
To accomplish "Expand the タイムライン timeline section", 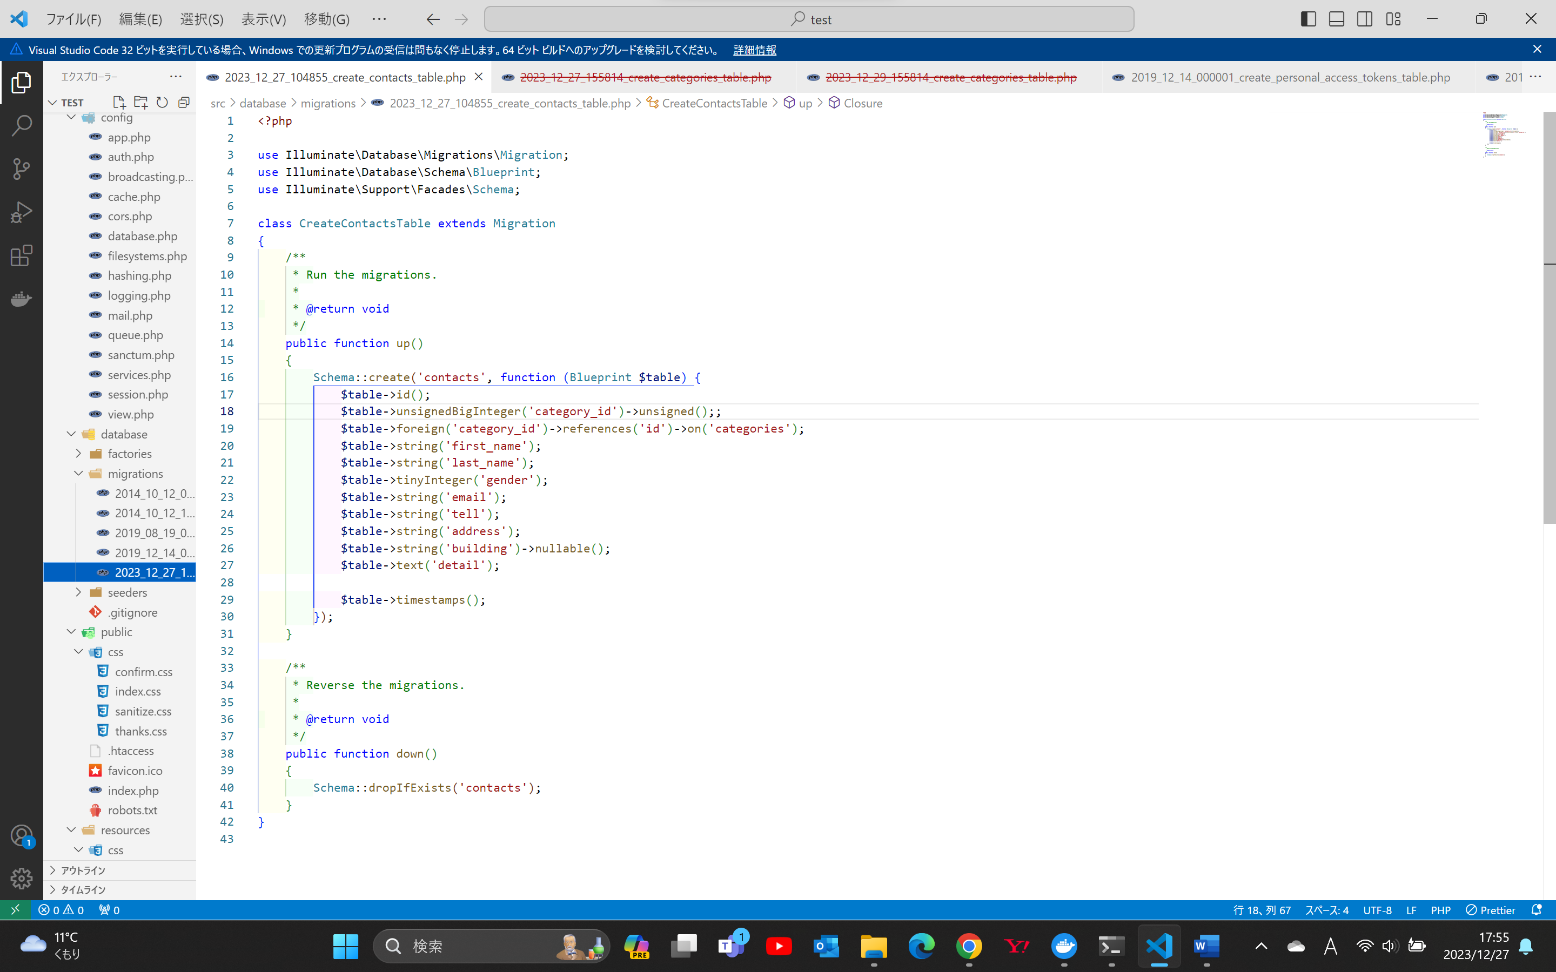I will pyautogui.click(x=119, y=890).
